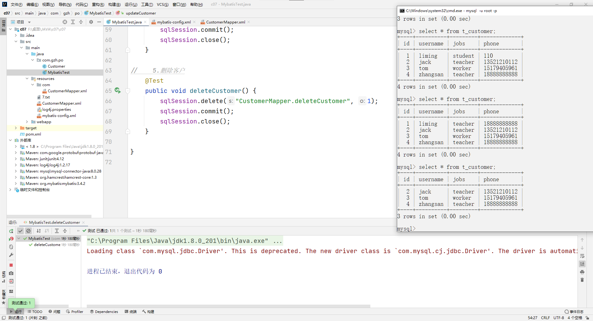Collapse MybatisTest node in test tree

(19, 238)
